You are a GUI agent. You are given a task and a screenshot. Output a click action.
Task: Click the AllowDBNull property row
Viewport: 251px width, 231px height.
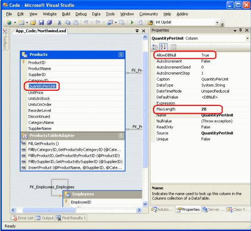201,55
